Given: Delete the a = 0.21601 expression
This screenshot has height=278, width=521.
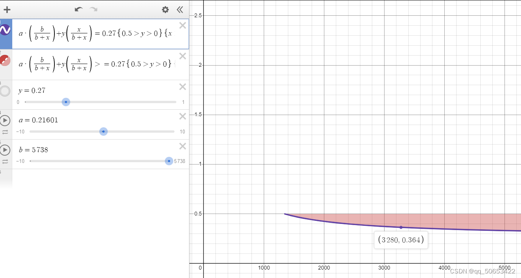Looking at the screenshot, I should 183,116.
